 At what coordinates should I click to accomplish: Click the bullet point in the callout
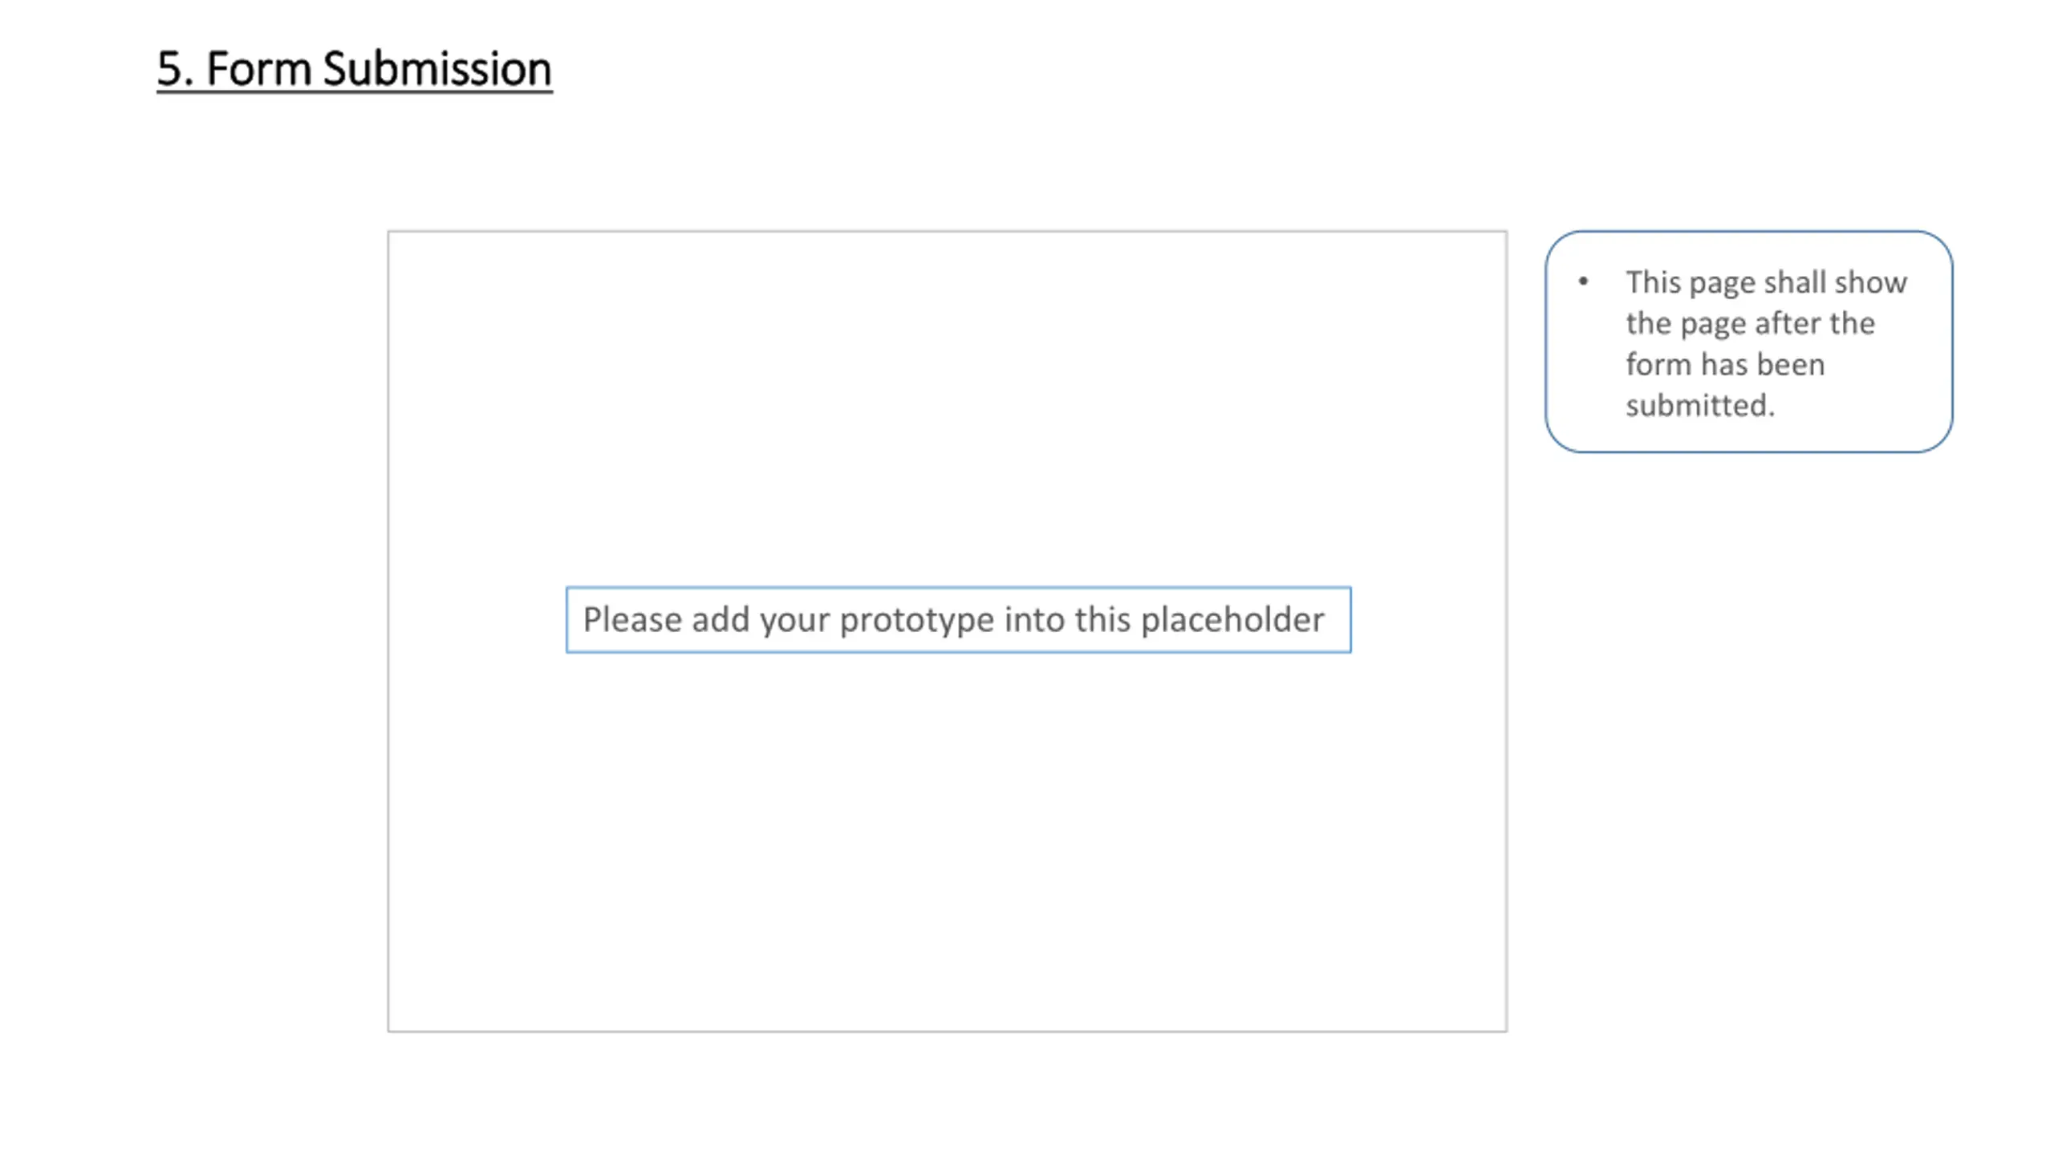click(x=1583, y=281)
